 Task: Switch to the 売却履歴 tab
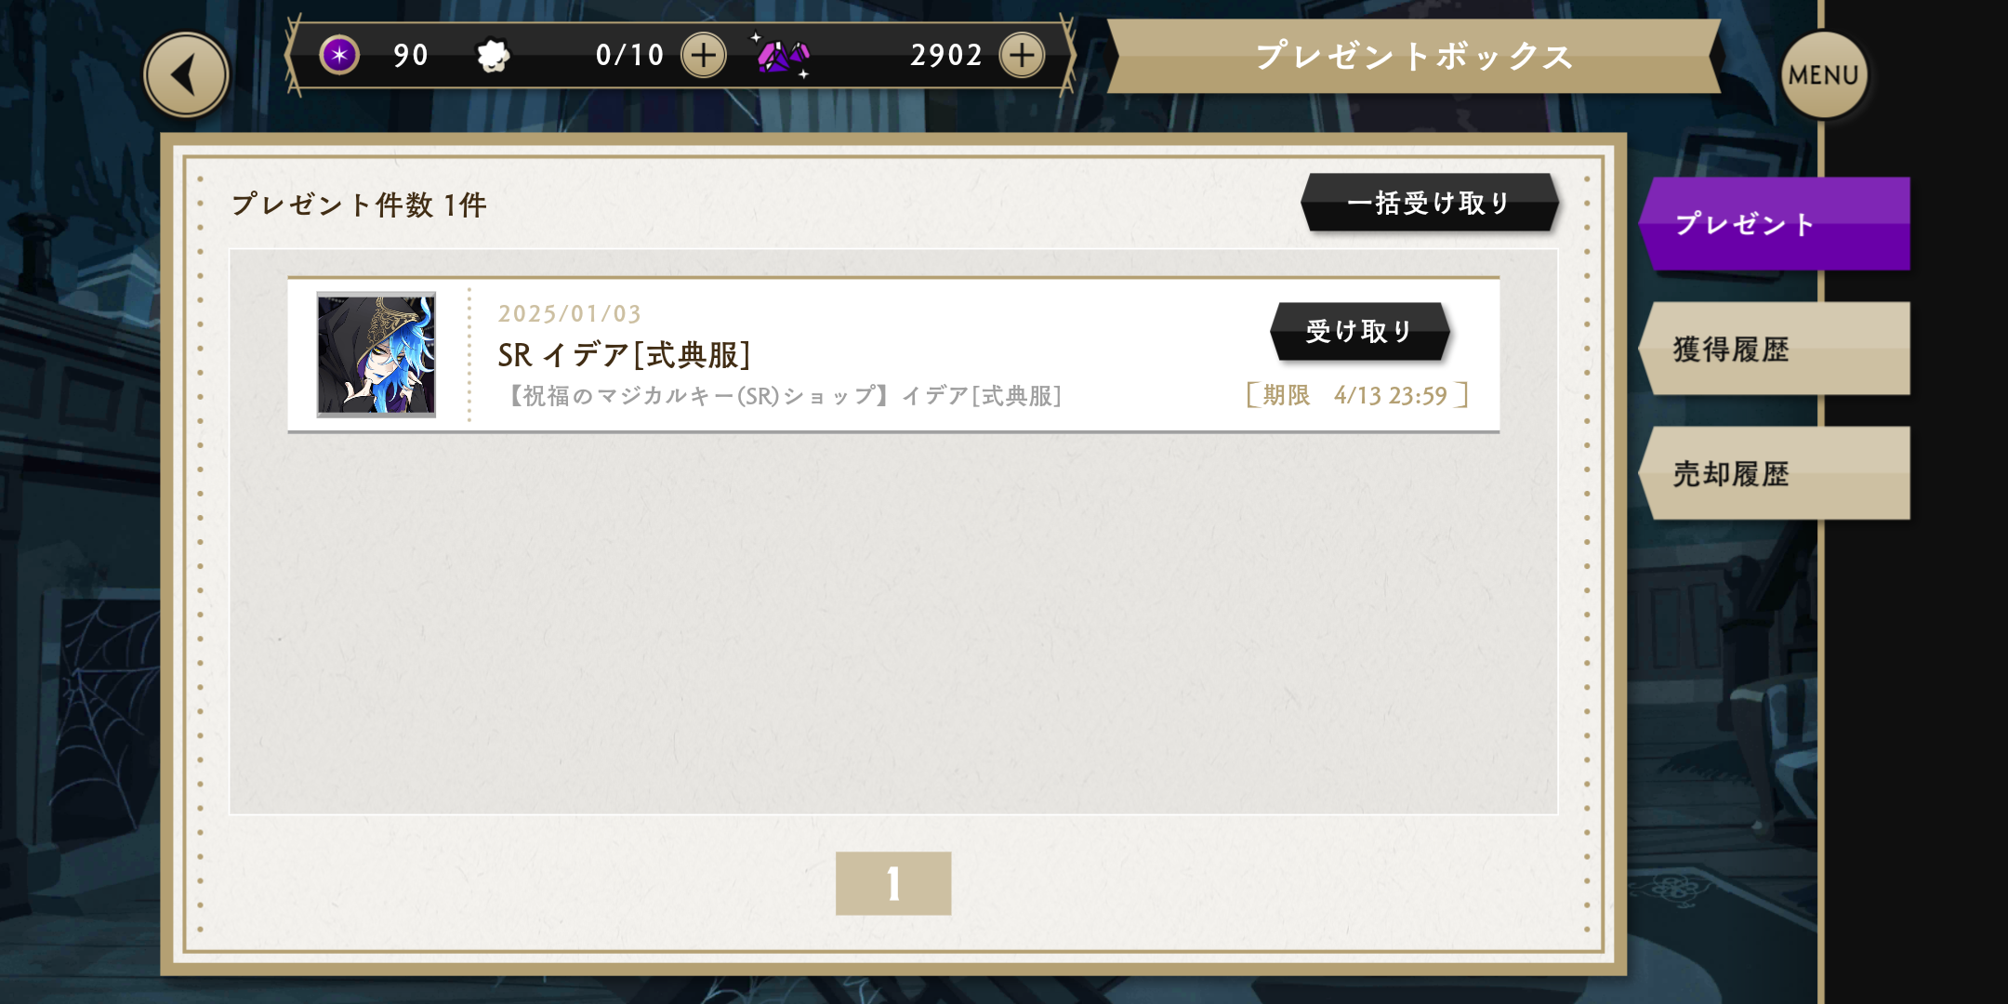coord(1775,473)
